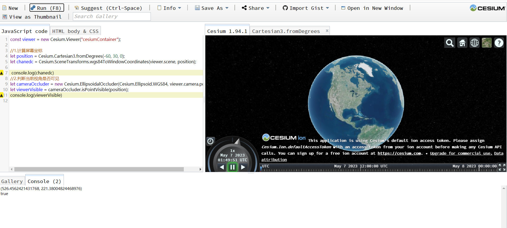Click the warning marker on line 7
Screen dimensions: 507x228
point(2,73)
